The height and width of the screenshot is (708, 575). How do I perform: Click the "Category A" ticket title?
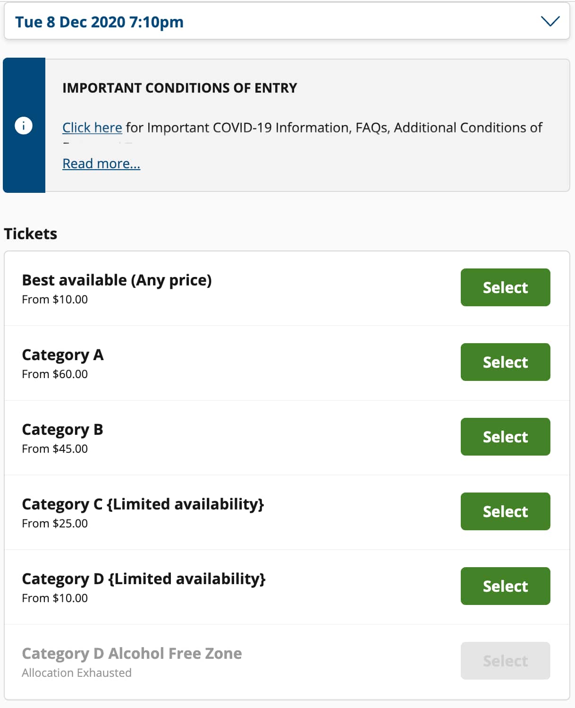62,355
